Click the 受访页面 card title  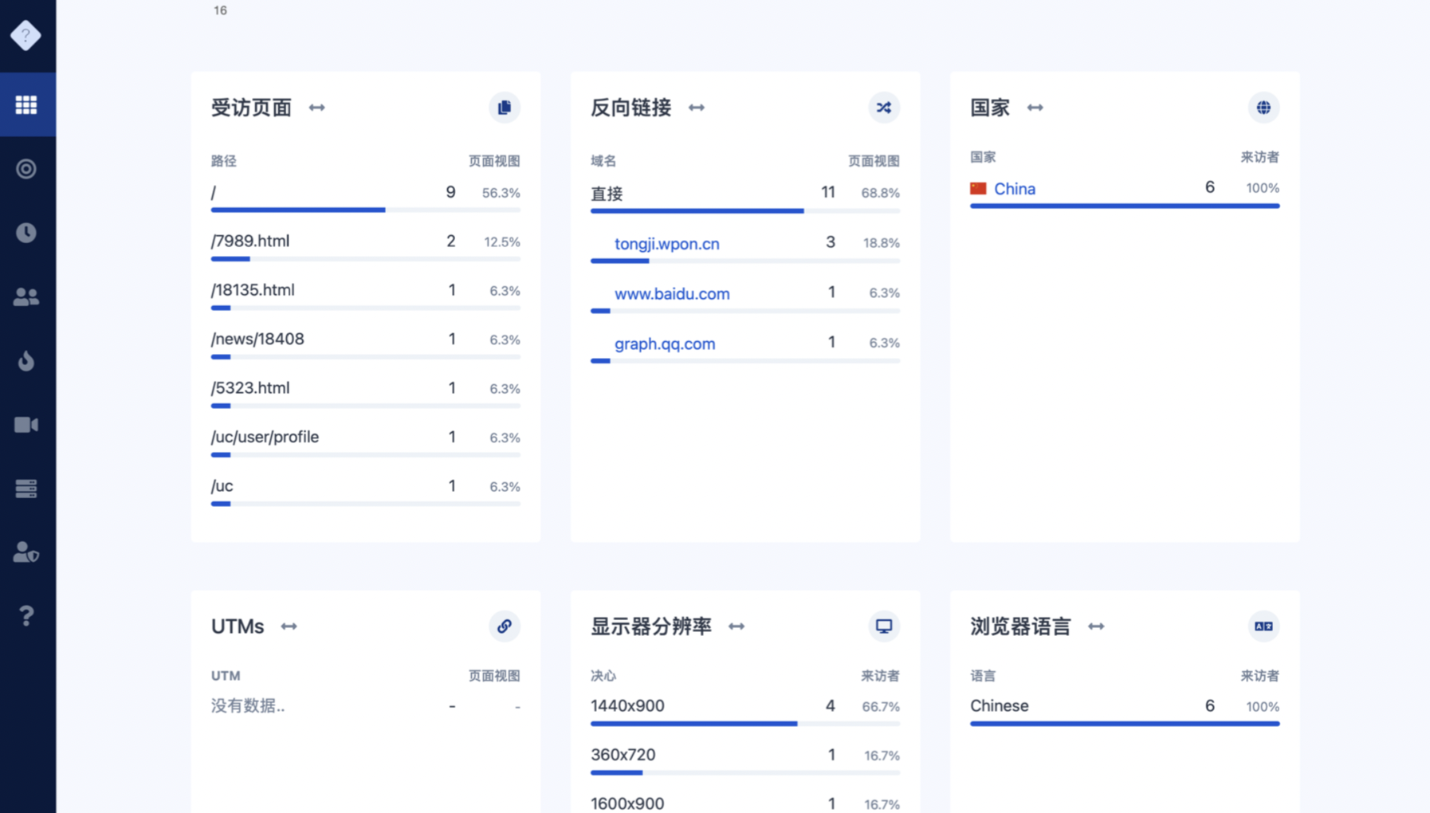point(251,108)
